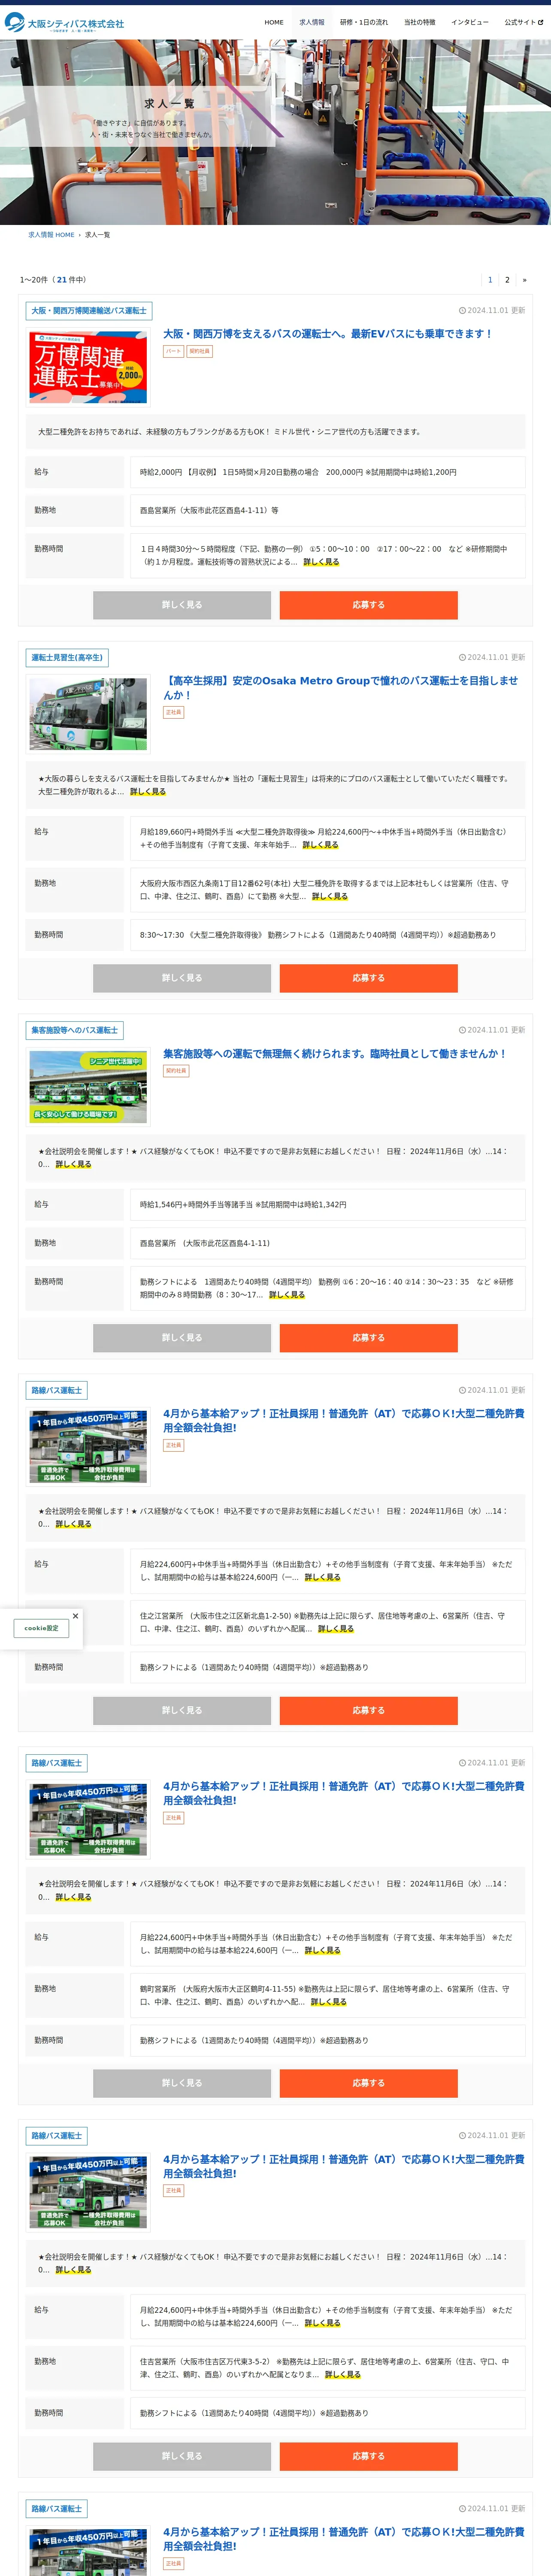Click the 求人情報 HOME breadcrumb link
Image resolution: width=551 pixels, height=2576 pixels.
pos(51,235)
